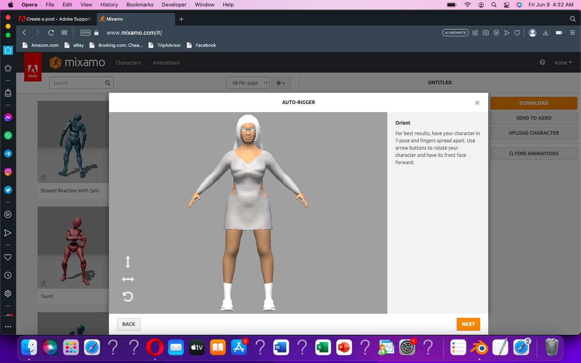Expand the Kobe account dropdown
The height and width of the screenshot is (363, 581).
563,63
